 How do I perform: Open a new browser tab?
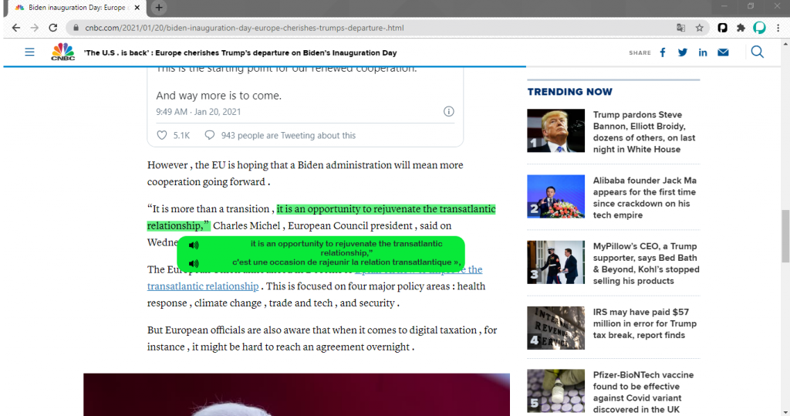click(x=159, y=8)
